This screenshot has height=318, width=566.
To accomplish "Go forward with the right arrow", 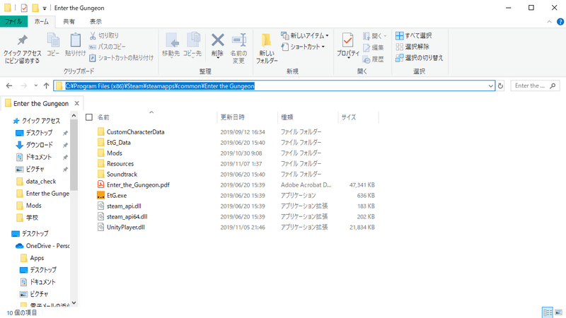I will pyautogui.click(x=24, y=86).
